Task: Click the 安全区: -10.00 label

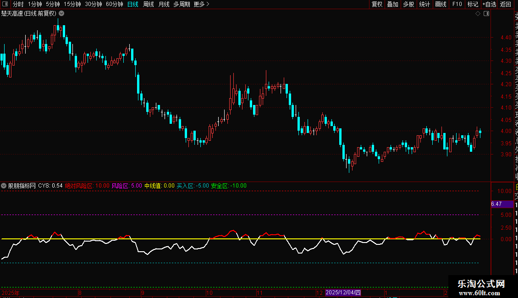Action: 229,186
